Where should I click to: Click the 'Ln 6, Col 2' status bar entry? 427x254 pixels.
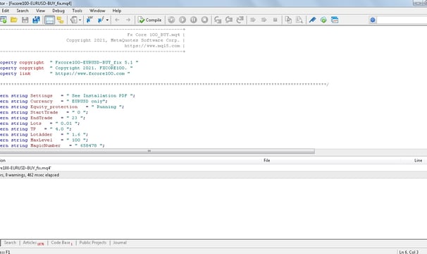[409, 252]
